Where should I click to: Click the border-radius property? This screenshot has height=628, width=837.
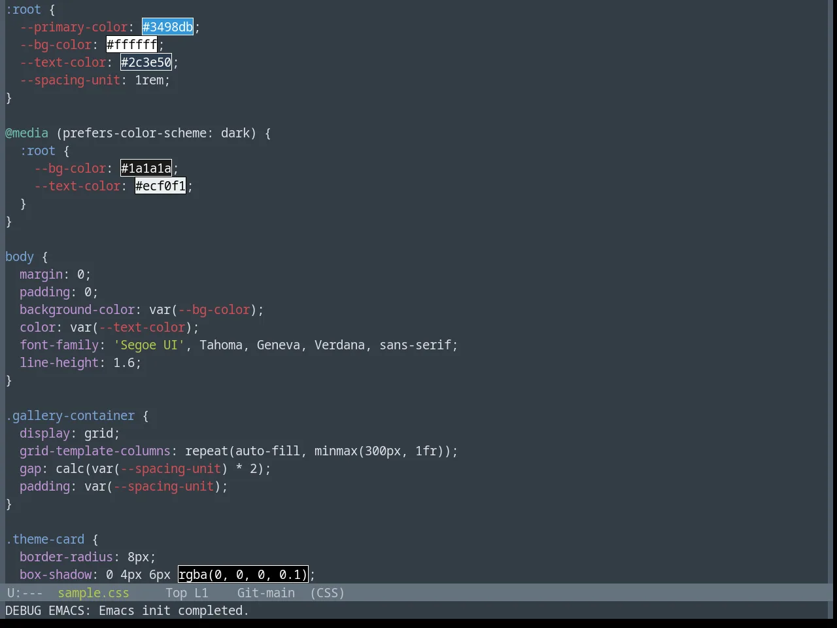point(67,557)
